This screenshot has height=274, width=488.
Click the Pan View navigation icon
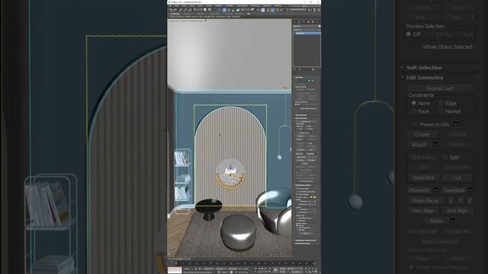pos(310,272)
